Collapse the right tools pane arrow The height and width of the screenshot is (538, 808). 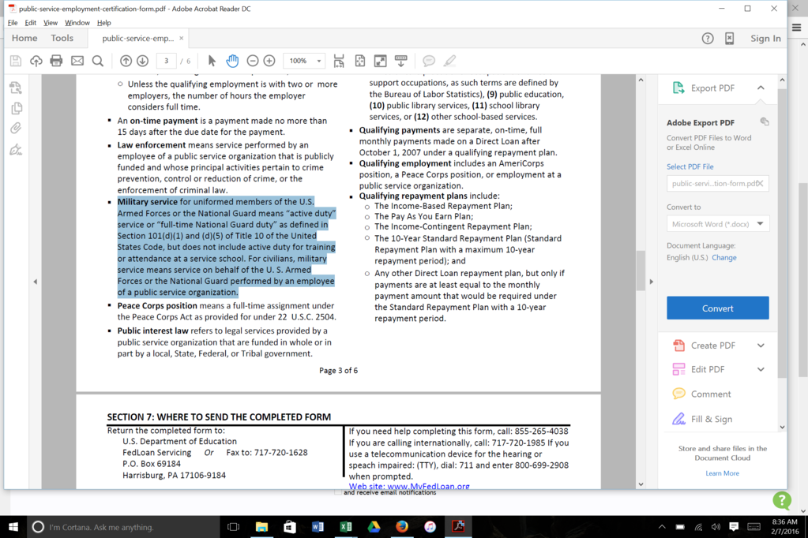[x=652, y=282]
